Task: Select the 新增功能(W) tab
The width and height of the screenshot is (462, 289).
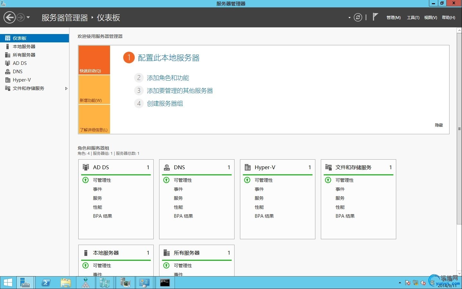Action: (x=94, y=90)
